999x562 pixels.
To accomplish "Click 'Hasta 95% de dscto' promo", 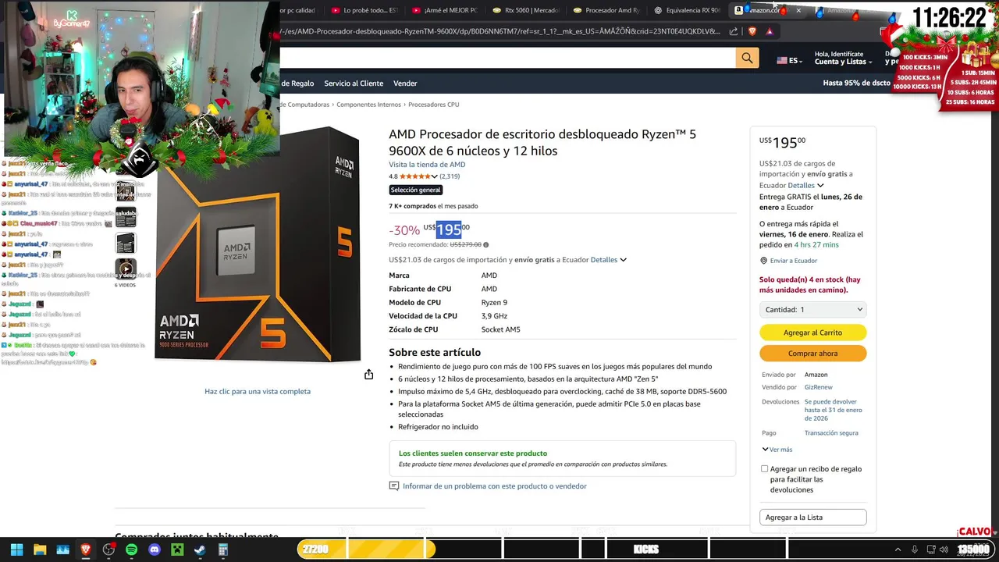I will [x=856, y=84].
